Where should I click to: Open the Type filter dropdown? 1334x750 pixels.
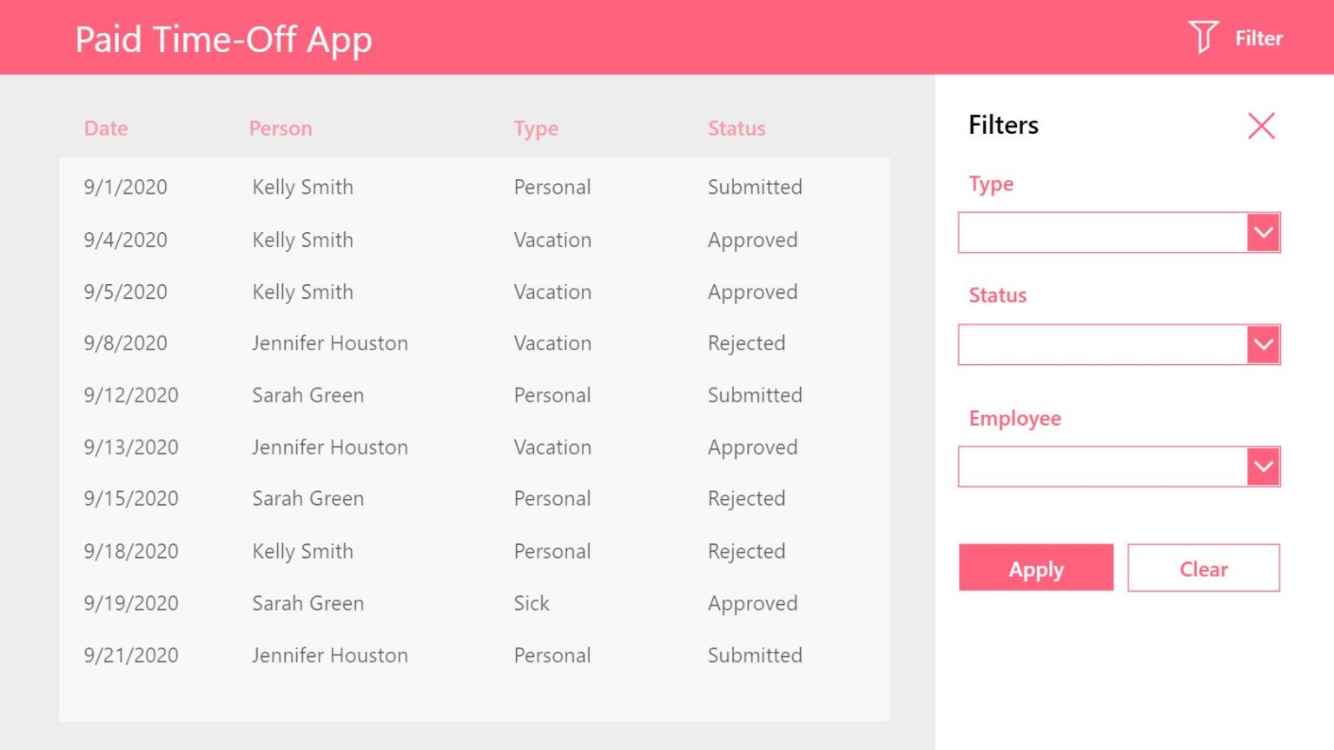pos(1103,232)
